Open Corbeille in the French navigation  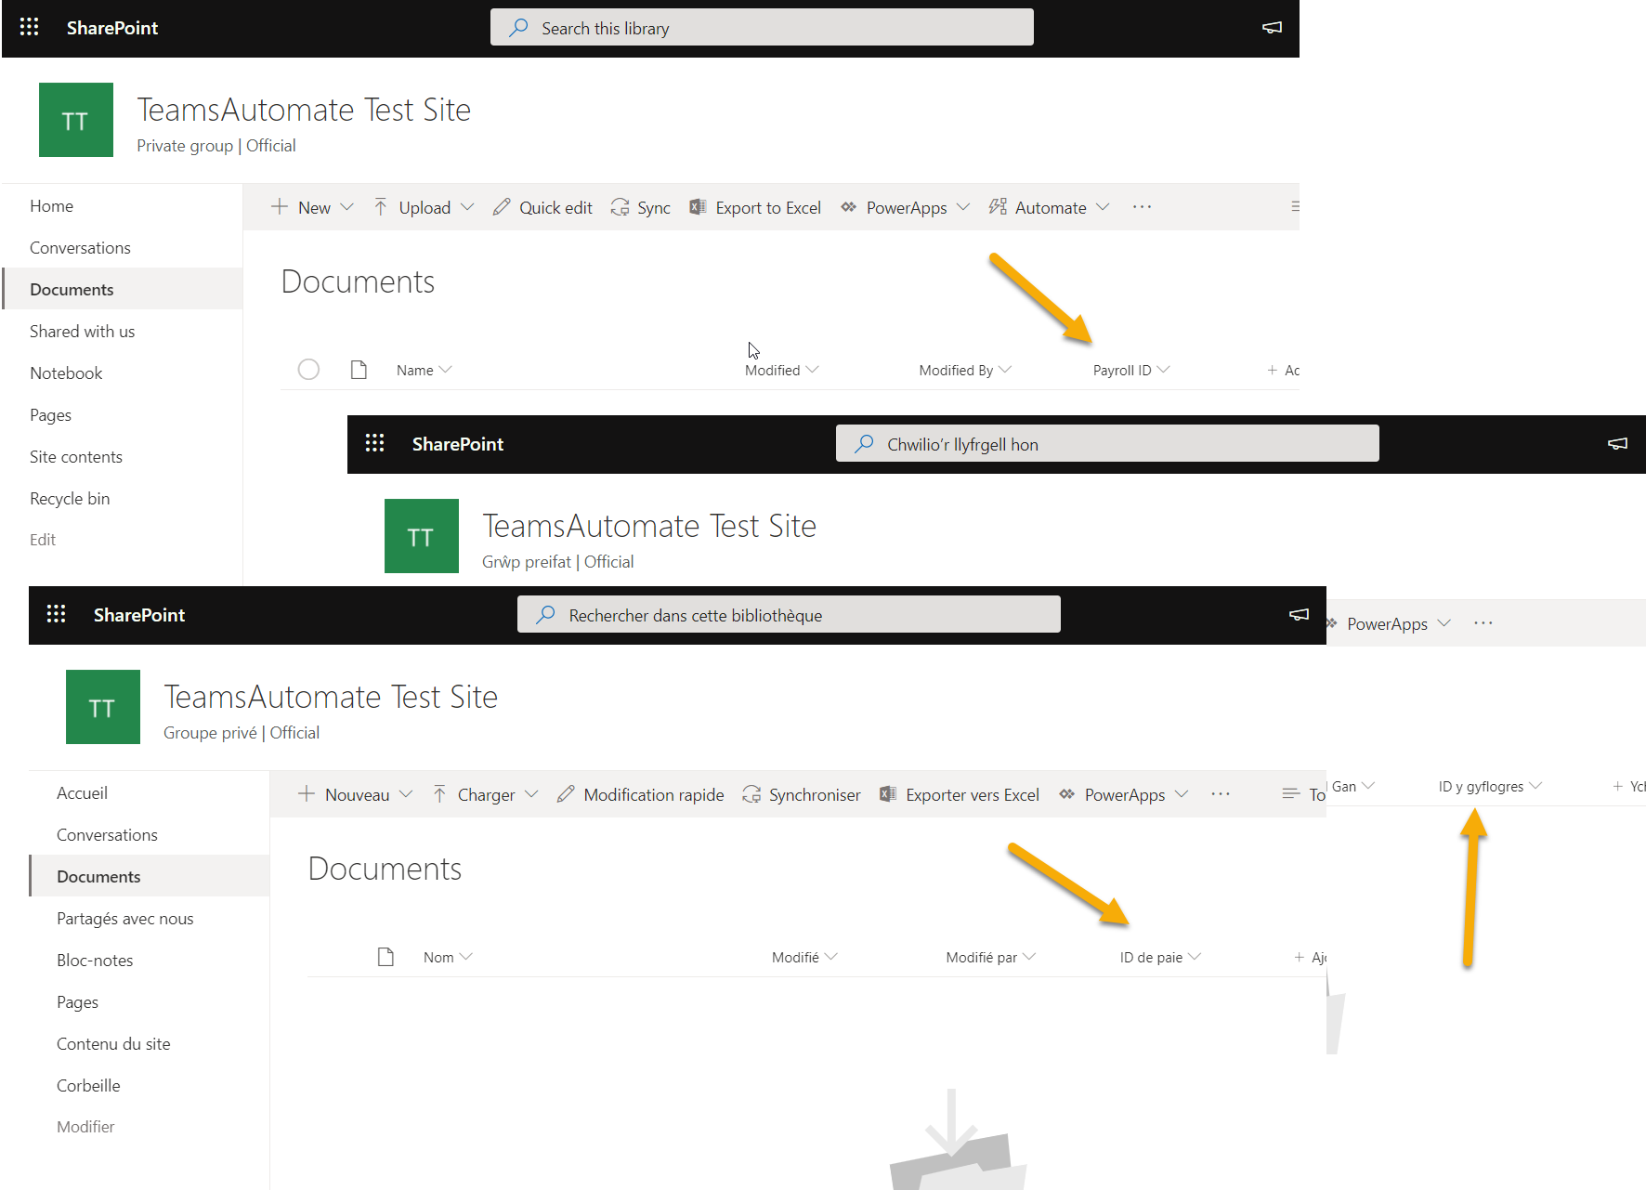pos(88,1086)
